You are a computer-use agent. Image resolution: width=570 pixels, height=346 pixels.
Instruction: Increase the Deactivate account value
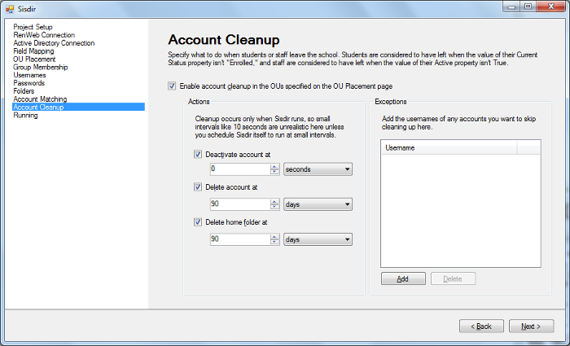tap(275, 166)
